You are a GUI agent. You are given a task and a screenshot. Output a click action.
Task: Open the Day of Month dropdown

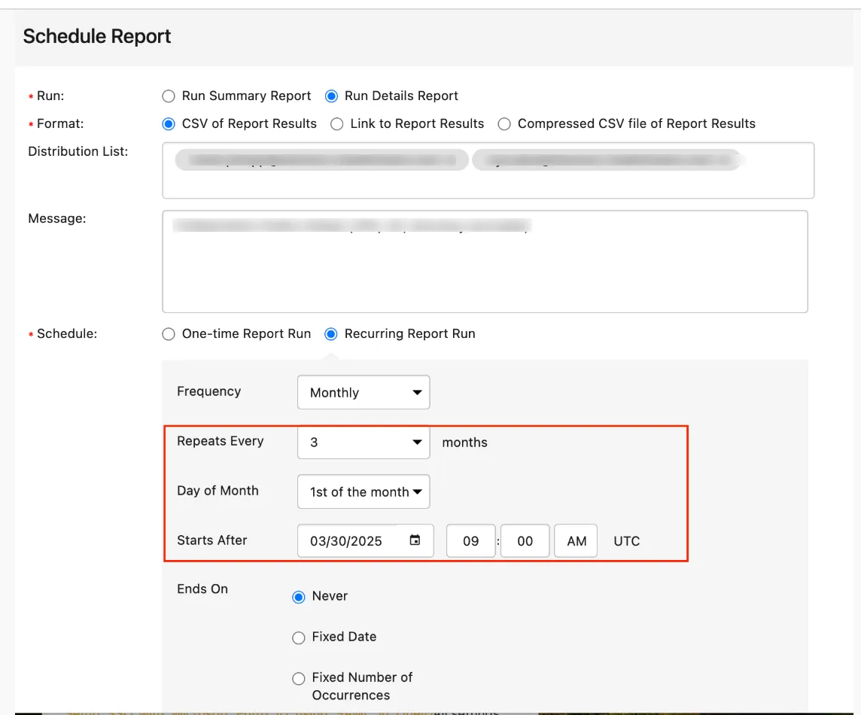pyautogui.click(x=364, y=491)
